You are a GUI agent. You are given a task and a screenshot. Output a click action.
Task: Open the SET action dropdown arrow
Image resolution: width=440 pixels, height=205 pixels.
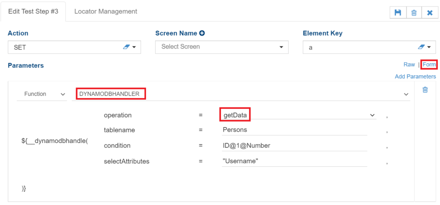(x=134, y=47)
